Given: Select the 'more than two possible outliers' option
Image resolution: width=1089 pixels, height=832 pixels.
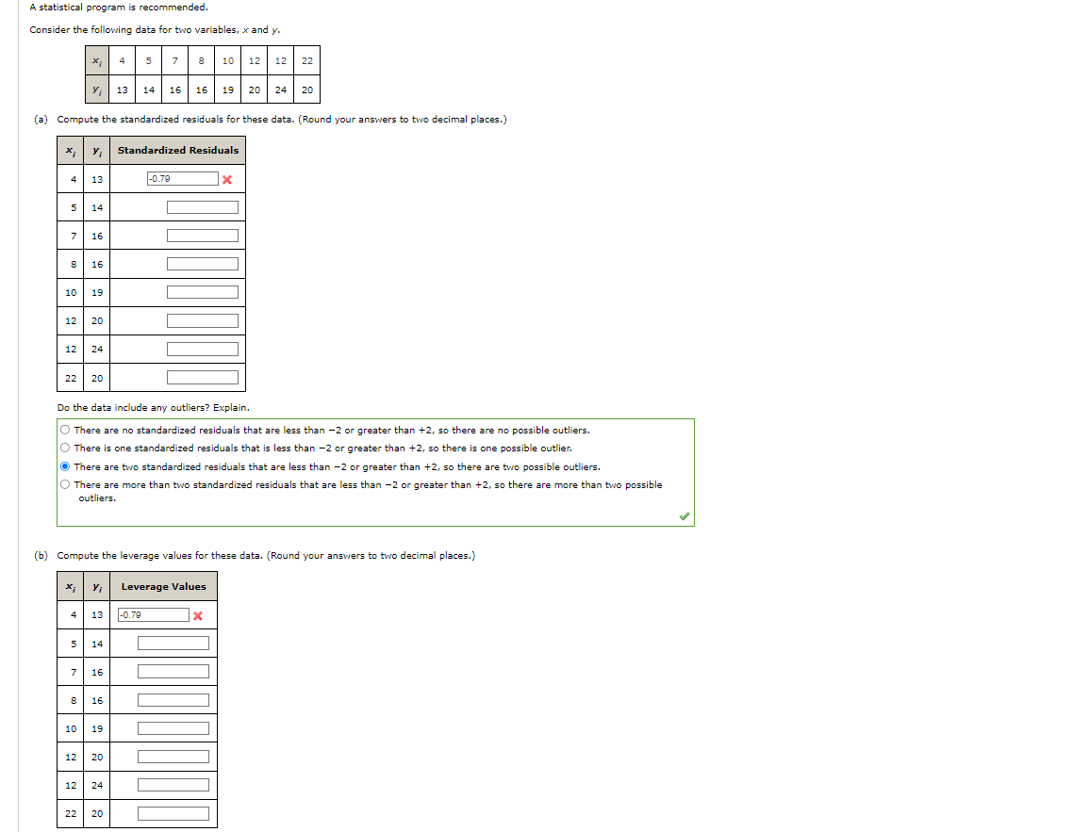Looking at the screenshot, I should 64,483.
